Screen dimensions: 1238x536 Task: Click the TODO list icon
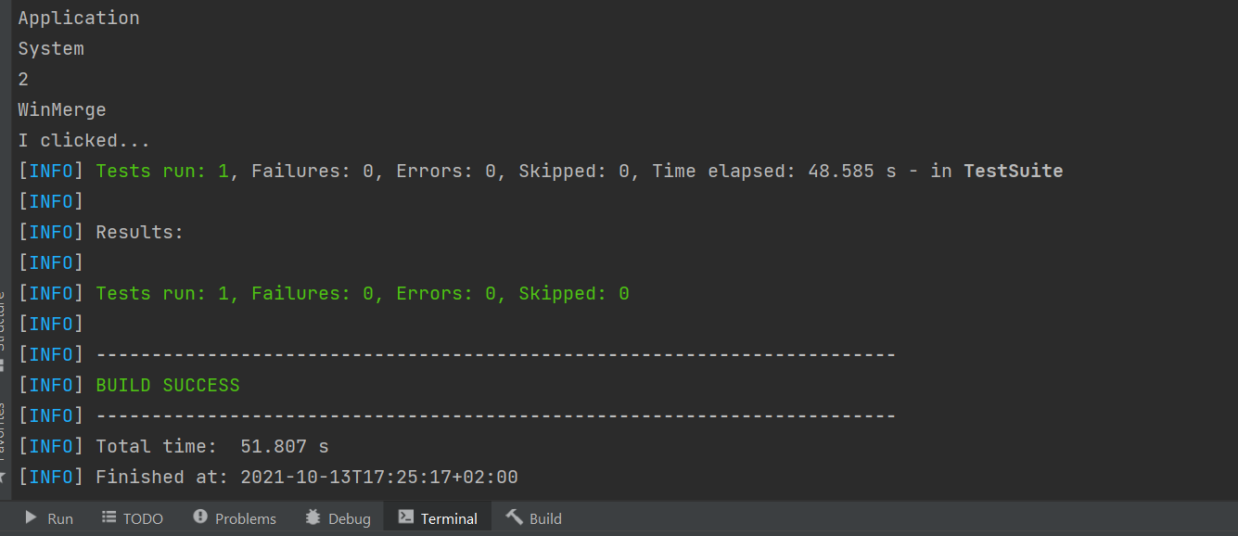(108, 517)
